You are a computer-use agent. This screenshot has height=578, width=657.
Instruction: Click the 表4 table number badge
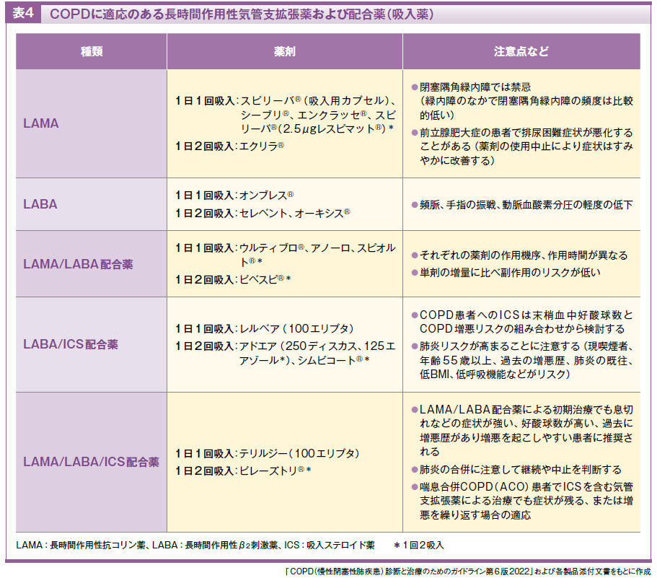(23, 14)
